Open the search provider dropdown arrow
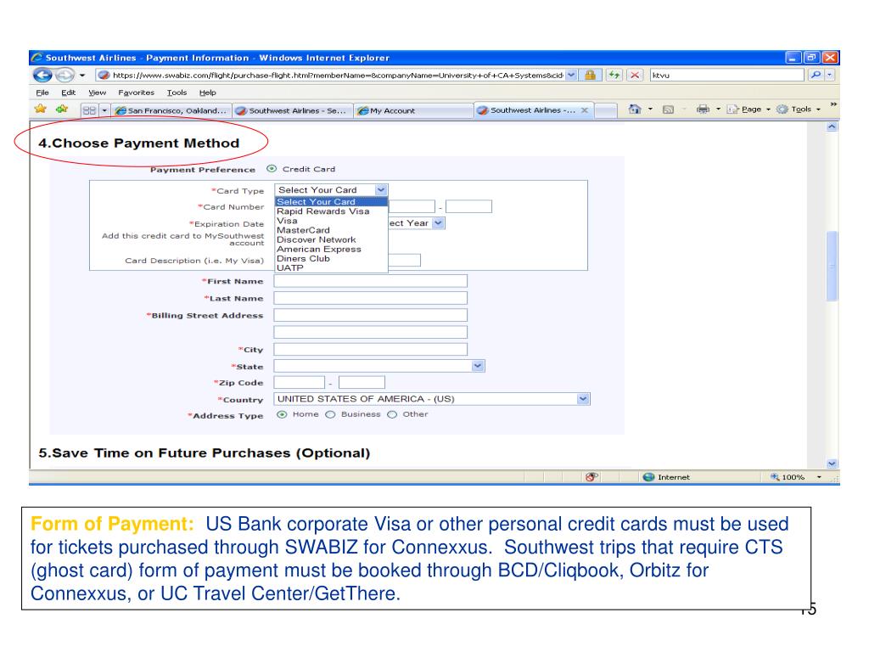Screen dimensions: 869x652 [830, 75]
